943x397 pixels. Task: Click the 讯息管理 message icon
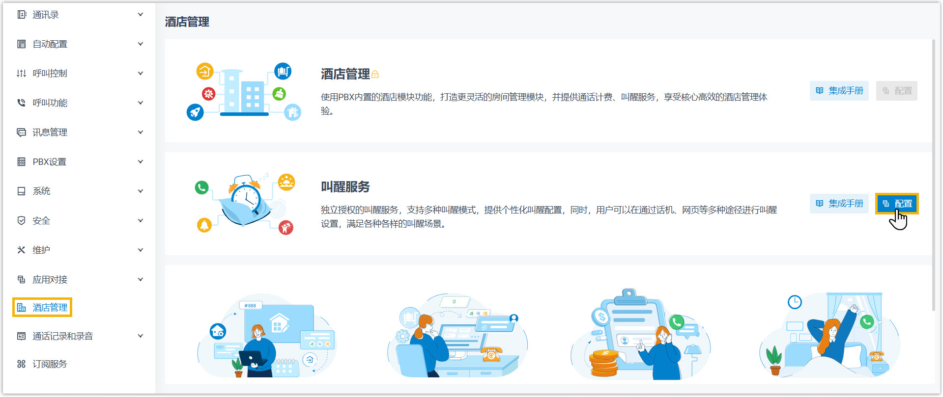point(21,132)
